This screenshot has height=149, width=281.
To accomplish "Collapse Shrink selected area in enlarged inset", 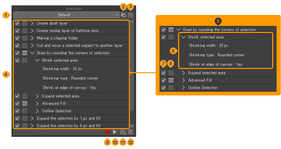I will [183, 37].
